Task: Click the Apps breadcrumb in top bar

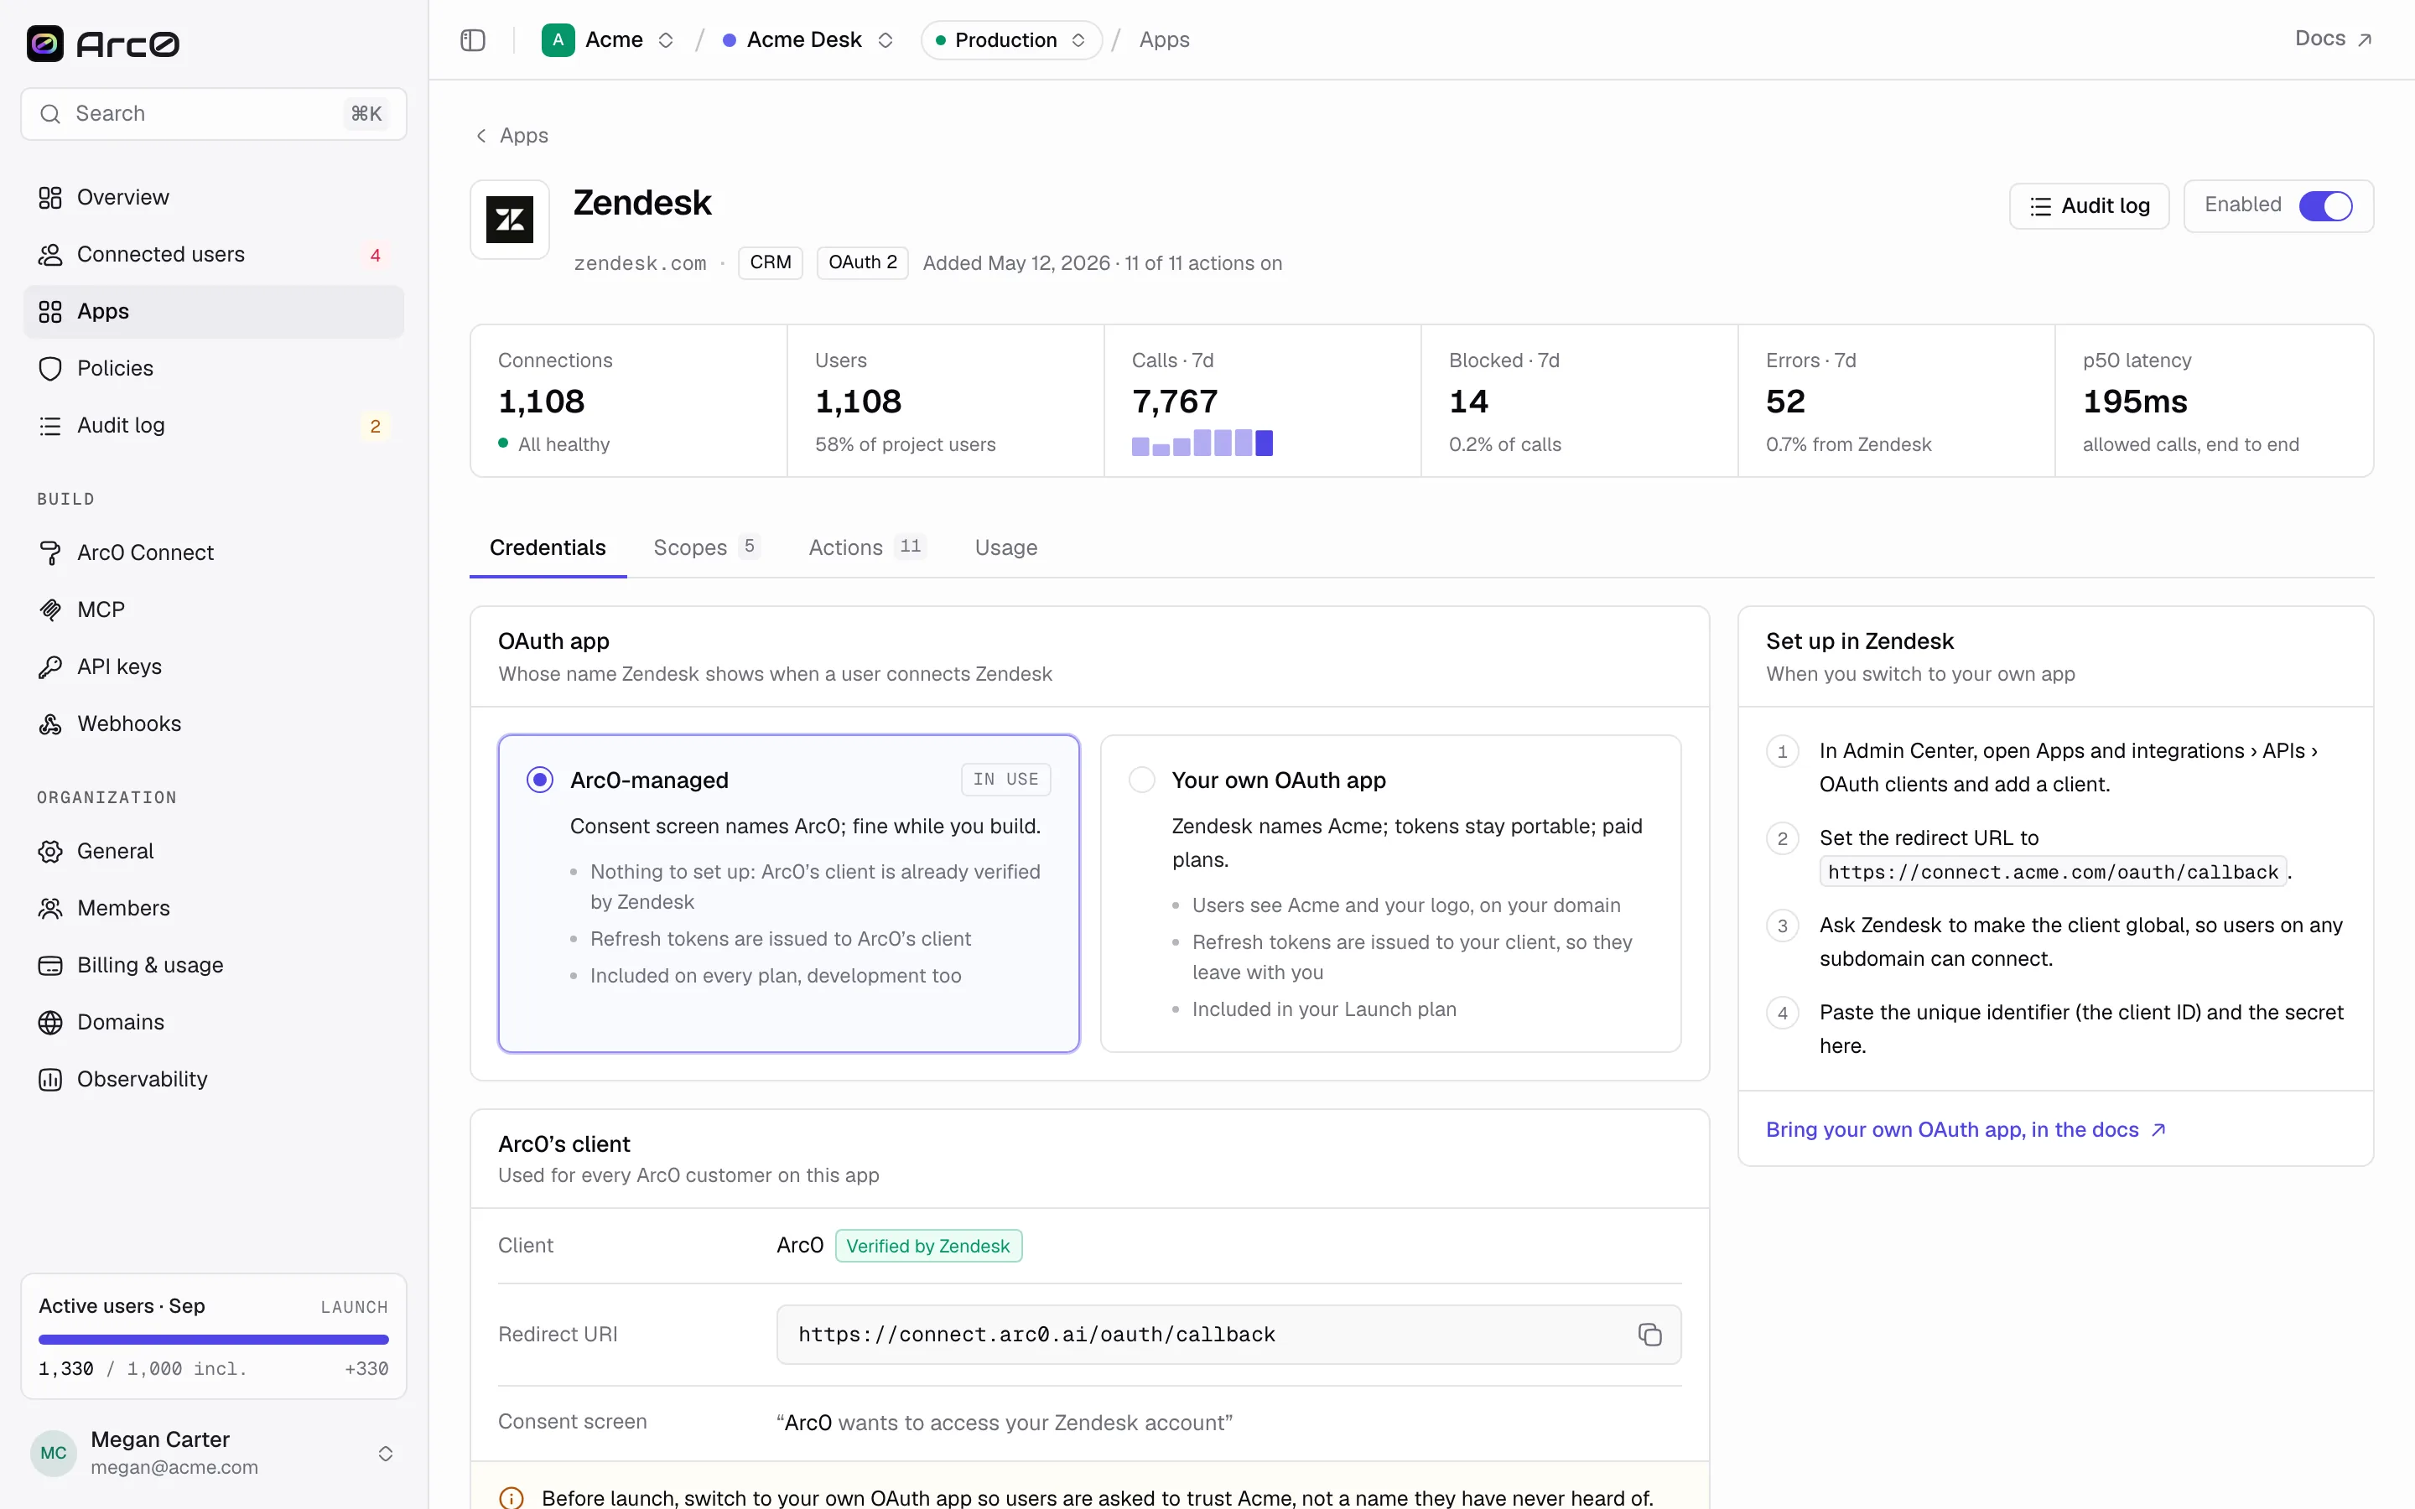Action: coord(1165,40)
